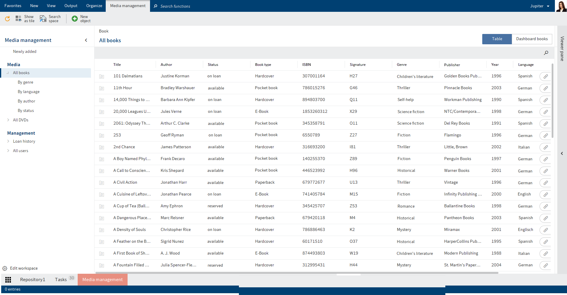This screenshot has height=295, width=567.
Task: Click link icon for Jules Verne row
Action: click(x=545, y=112)
